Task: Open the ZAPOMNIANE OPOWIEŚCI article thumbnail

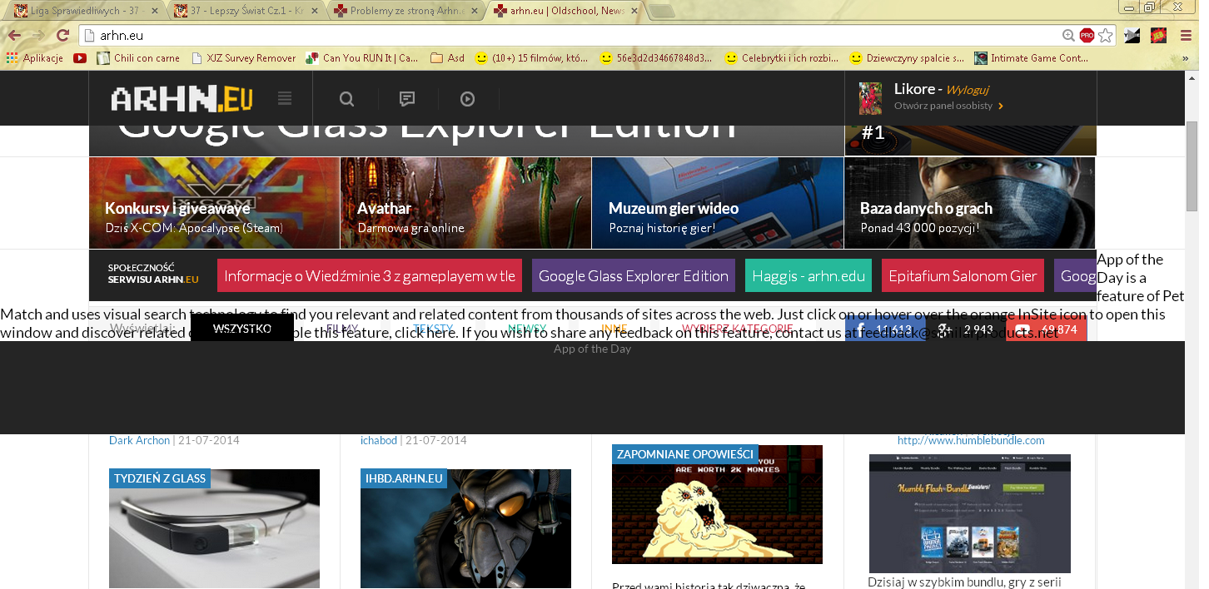Action: (x=717, y=504)
